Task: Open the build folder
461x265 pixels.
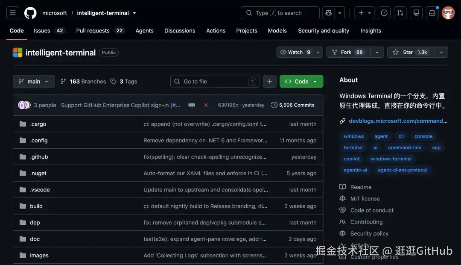Action: click(36, 206)
